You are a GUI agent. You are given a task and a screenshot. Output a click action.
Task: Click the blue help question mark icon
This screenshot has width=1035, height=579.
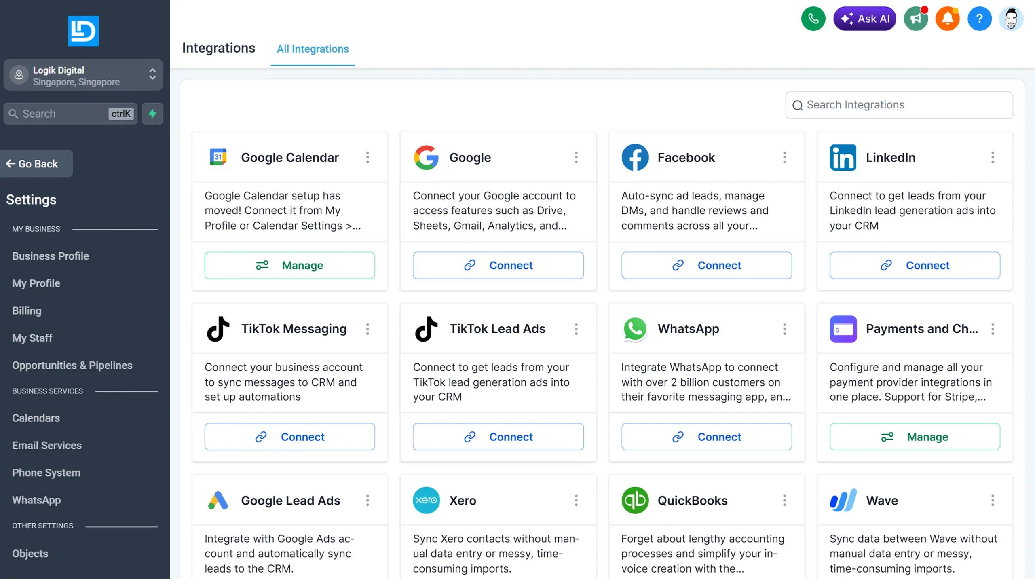point(979,19)
